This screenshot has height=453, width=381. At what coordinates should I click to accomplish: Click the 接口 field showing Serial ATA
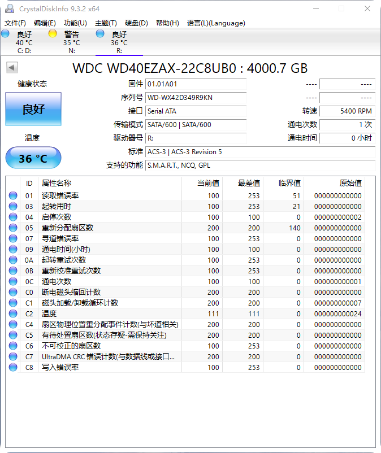196,111
